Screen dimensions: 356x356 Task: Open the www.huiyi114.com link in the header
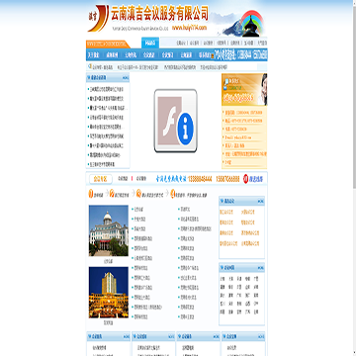189,28
